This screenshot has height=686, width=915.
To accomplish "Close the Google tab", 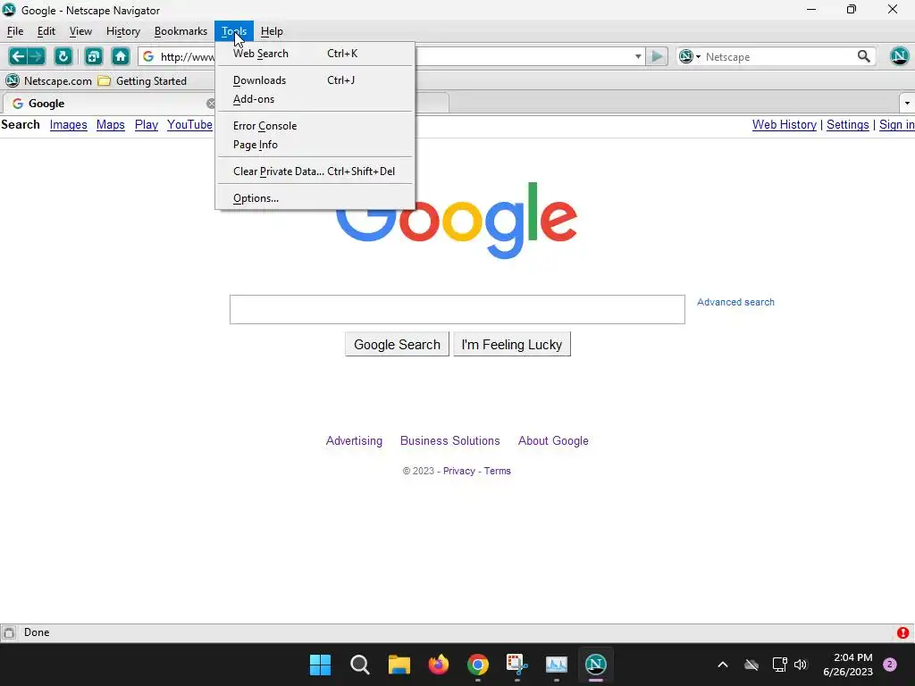I will coord(211,104).
